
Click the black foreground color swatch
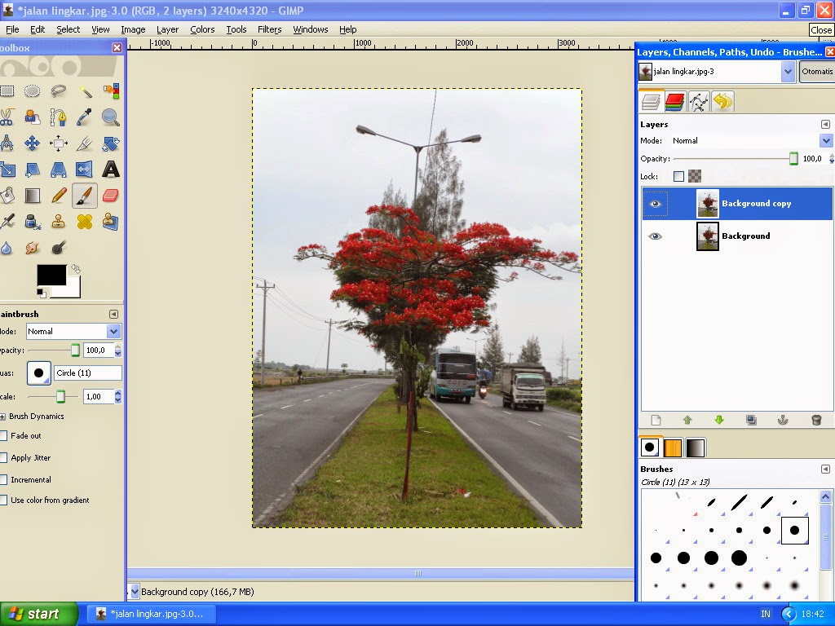click(51, 275)
